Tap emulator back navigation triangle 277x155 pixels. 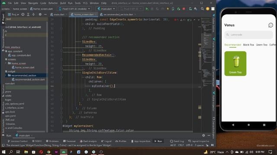pyautogui.click(x=233, y=125)
